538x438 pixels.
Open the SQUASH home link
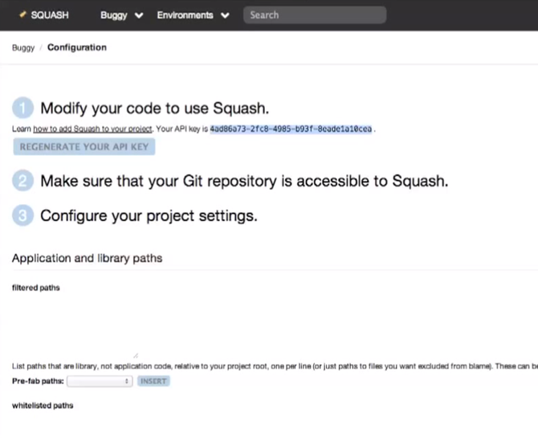coord(50,15)
